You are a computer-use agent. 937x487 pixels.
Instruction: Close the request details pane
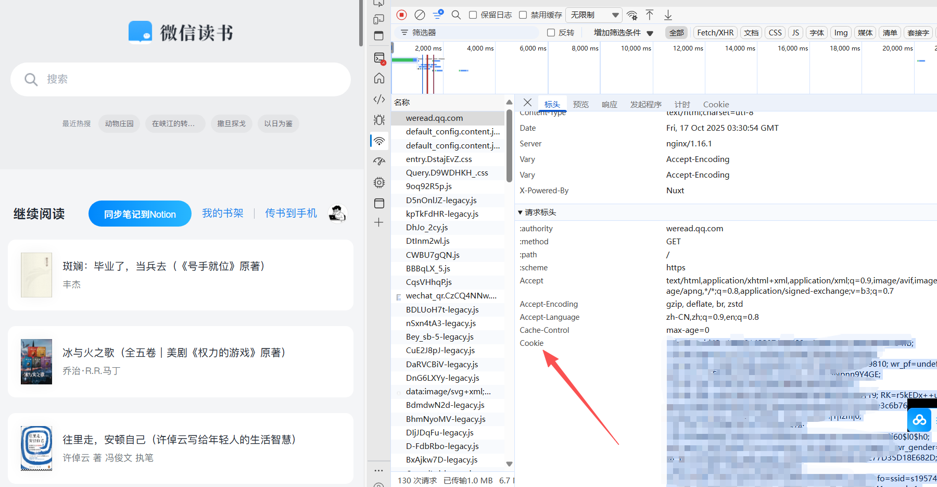tap(527, 103)
